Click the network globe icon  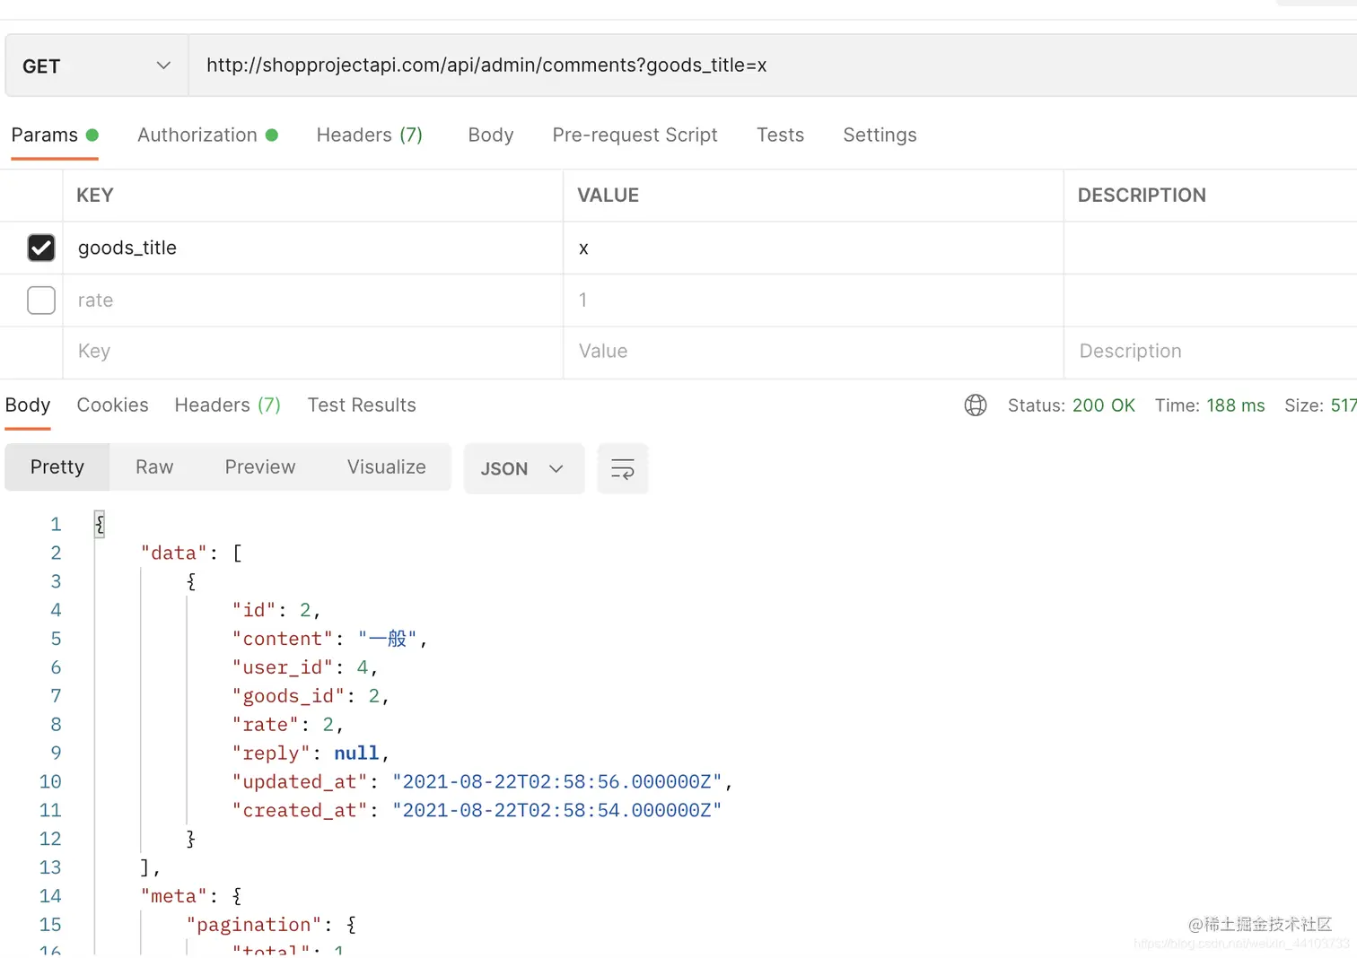coord(976,405)
